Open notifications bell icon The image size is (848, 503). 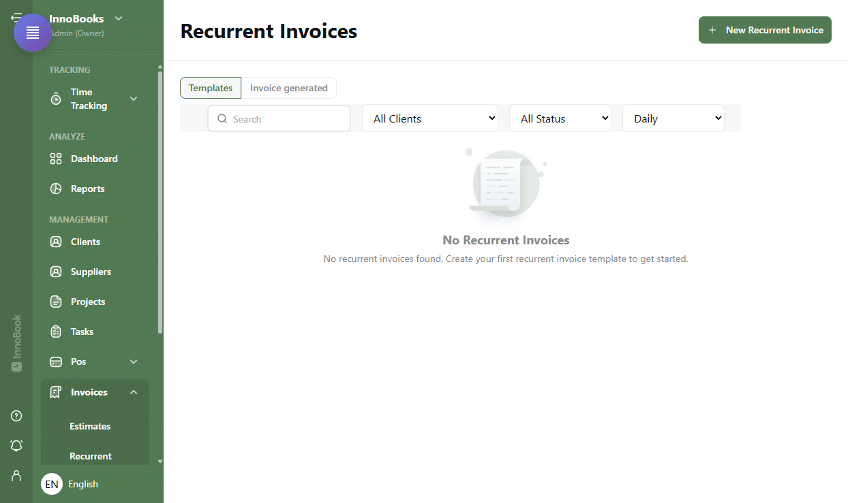point(16,446)
